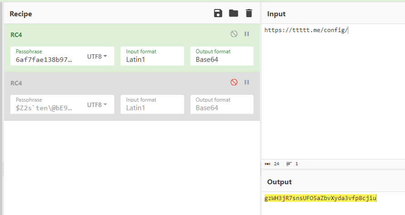This screenshot has height=215, width=405.
Task: Open UTF8 encoding dropdown for second RC4 passphrase
Action: pos(97,105)
